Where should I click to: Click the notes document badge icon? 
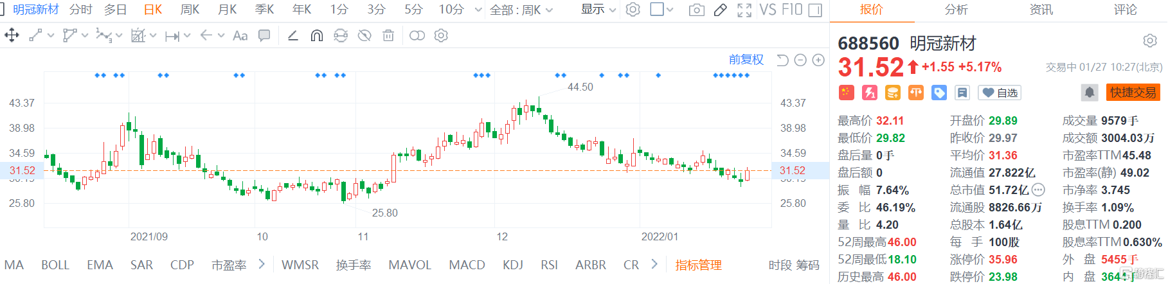coord(962,93)
